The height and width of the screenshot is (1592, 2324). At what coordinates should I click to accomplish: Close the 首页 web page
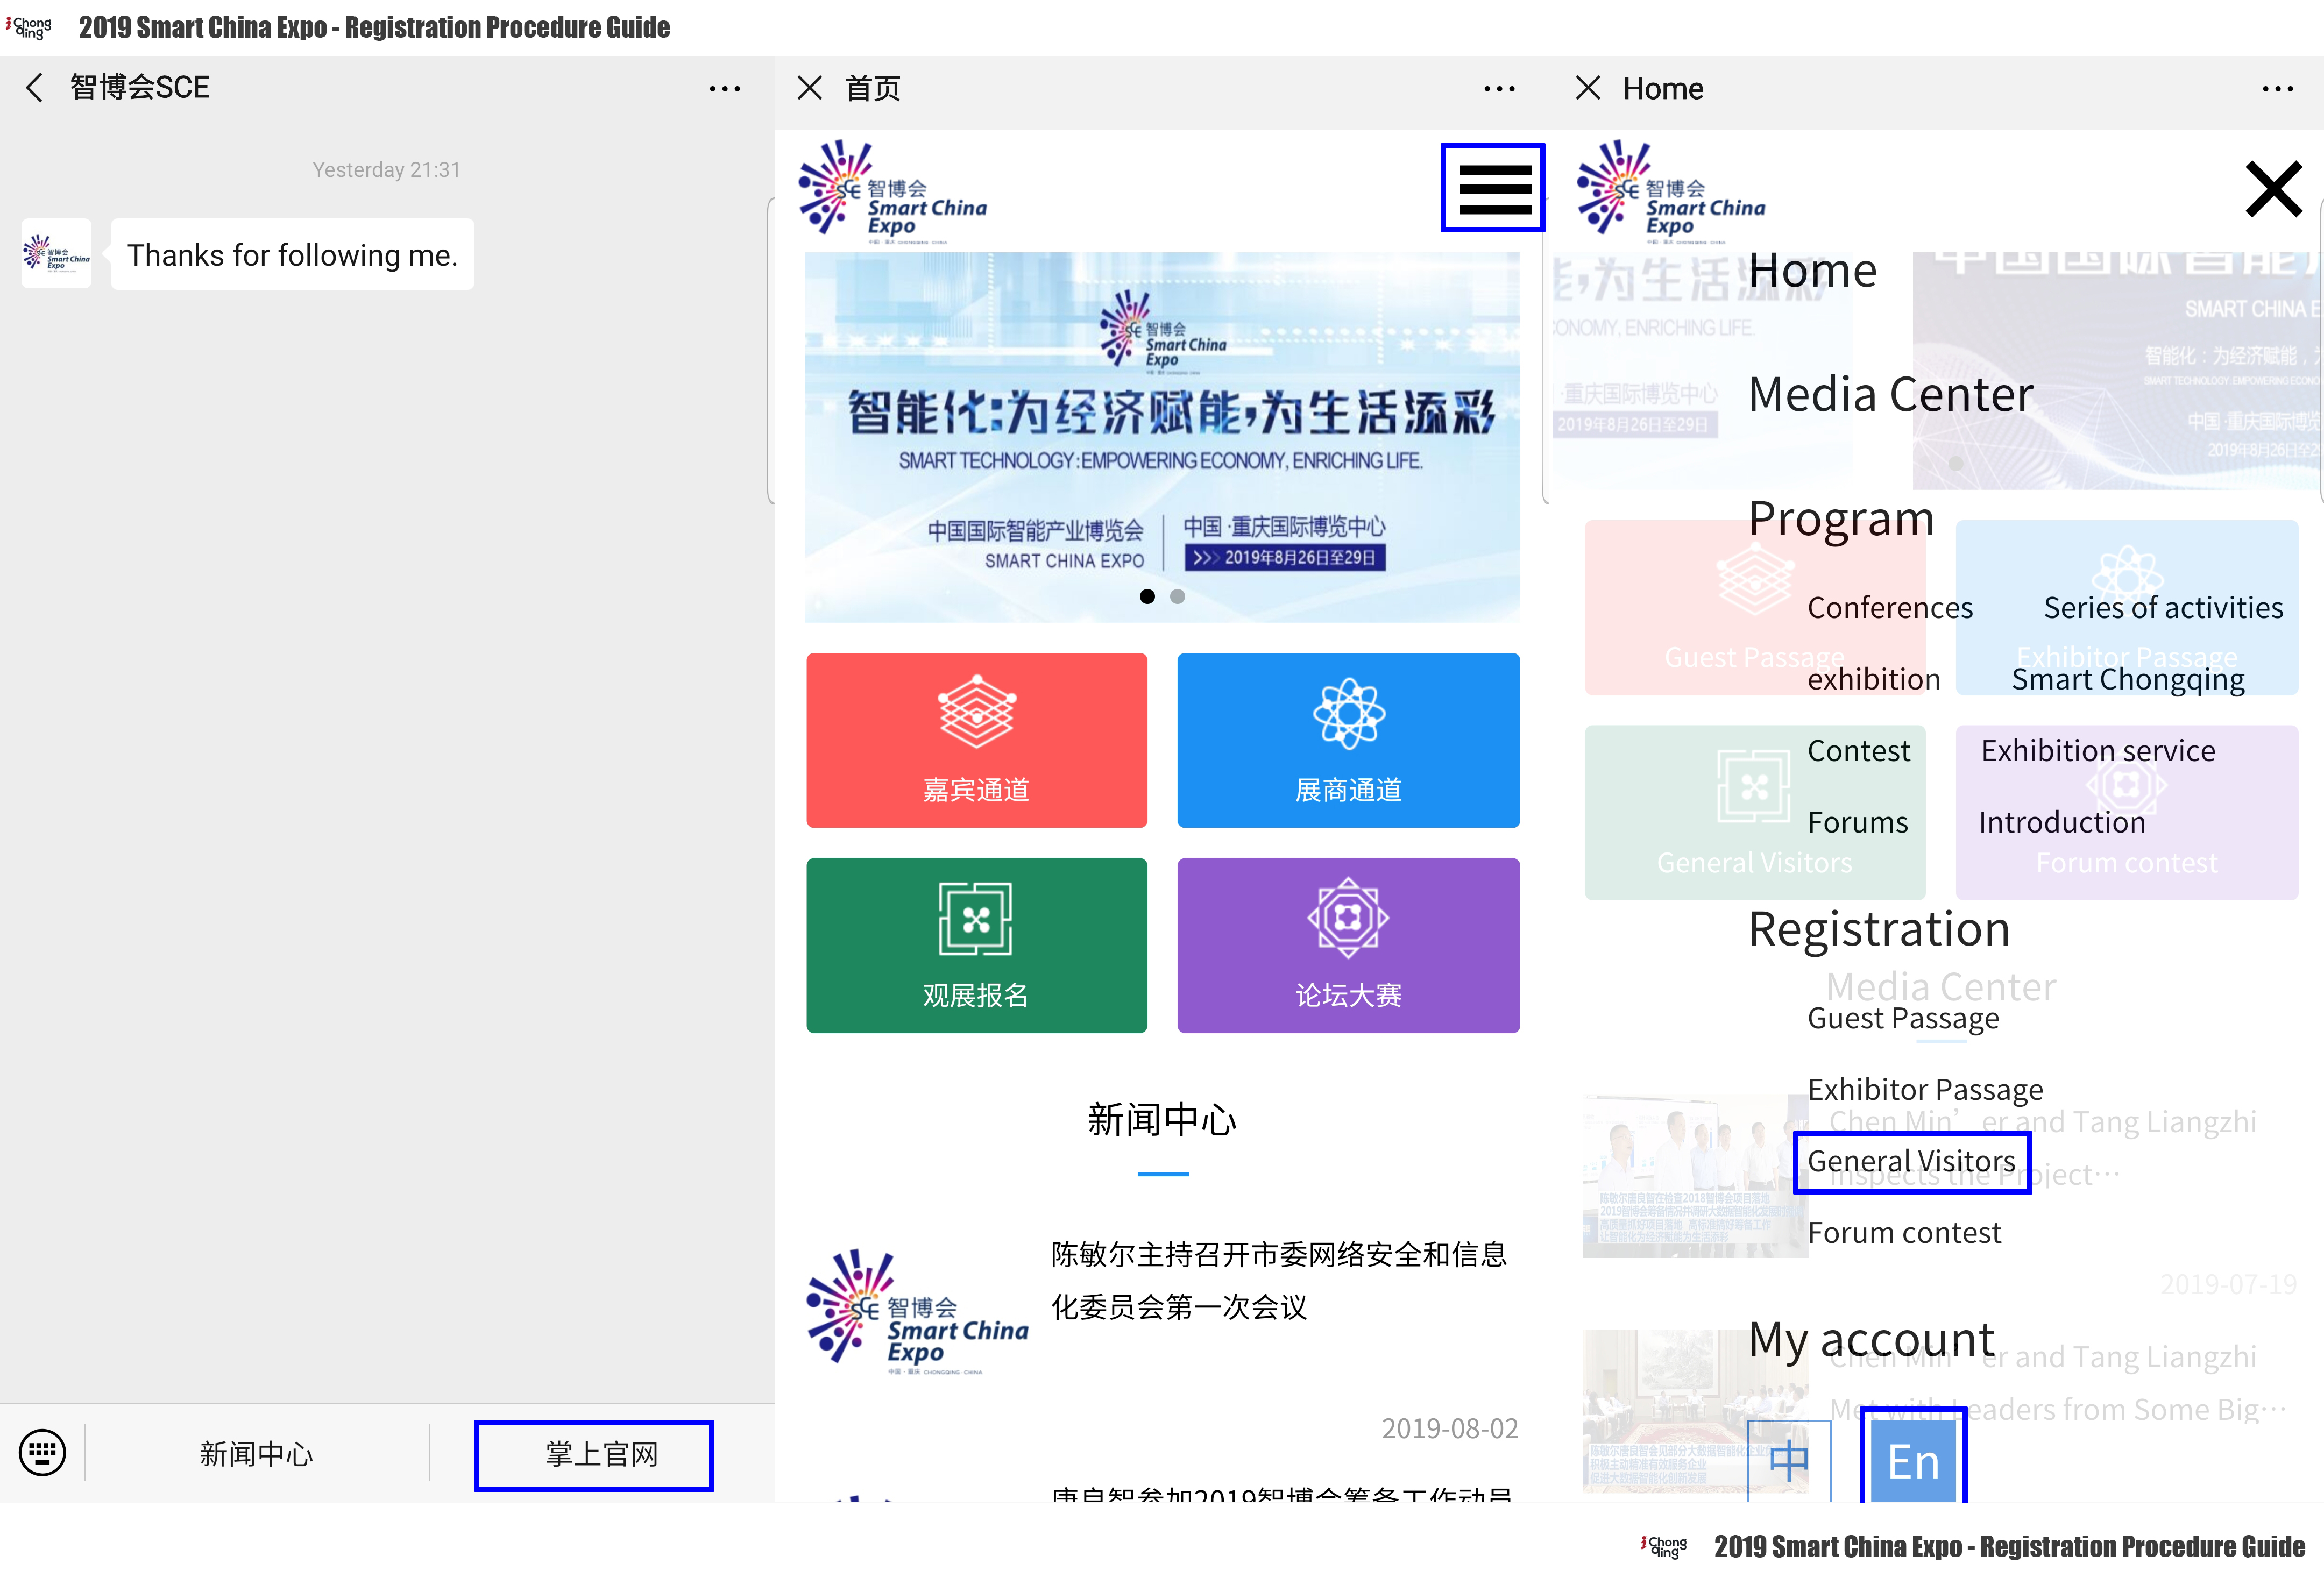click(809, 88)
